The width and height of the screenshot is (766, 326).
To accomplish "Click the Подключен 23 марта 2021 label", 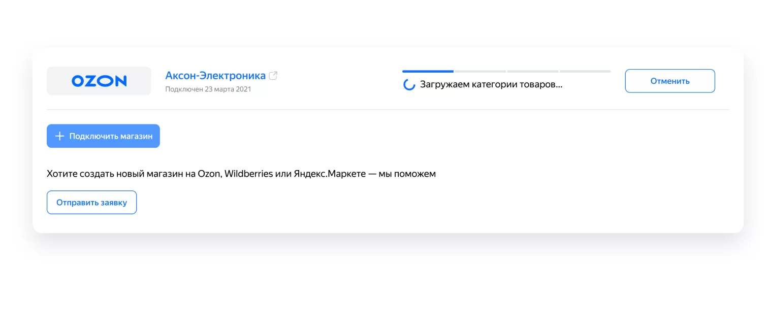I will 208,89.
